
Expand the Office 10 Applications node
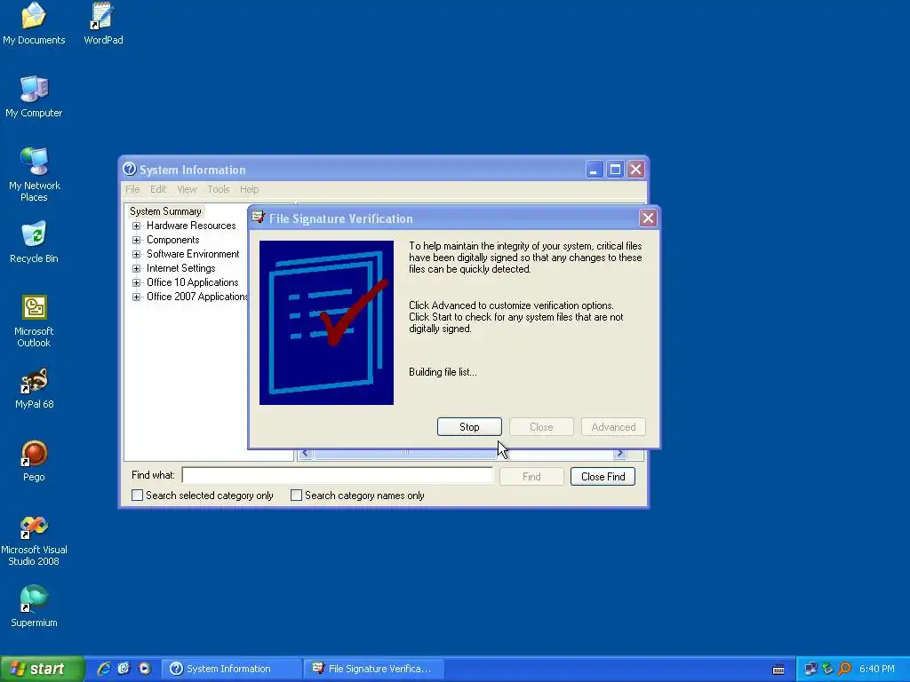click(136, 282)
